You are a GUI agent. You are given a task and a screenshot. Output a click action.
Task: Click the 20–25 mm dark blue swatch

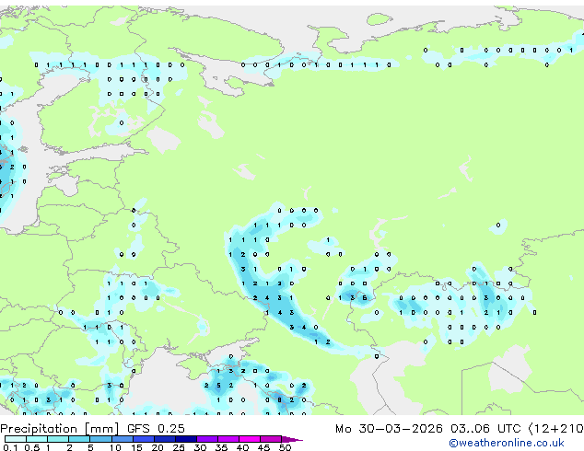click(x=165, y=439)
